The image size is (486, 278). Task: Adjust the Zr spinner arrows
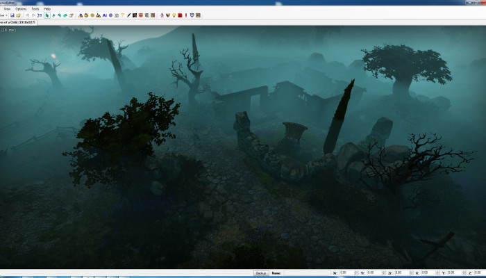click(x=411, y=272)
